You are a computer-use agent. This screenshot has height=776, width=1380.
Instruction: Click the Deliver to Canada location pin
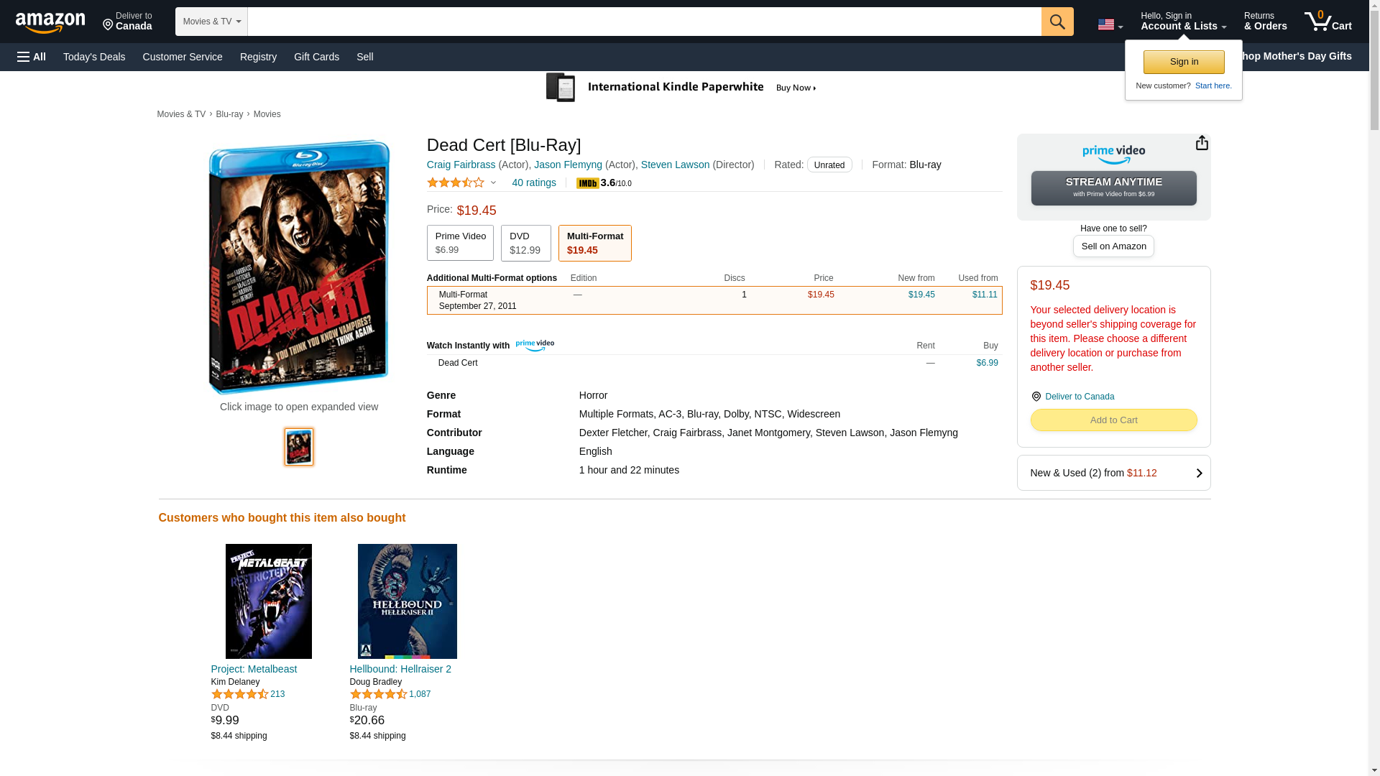pos(1036,397)
